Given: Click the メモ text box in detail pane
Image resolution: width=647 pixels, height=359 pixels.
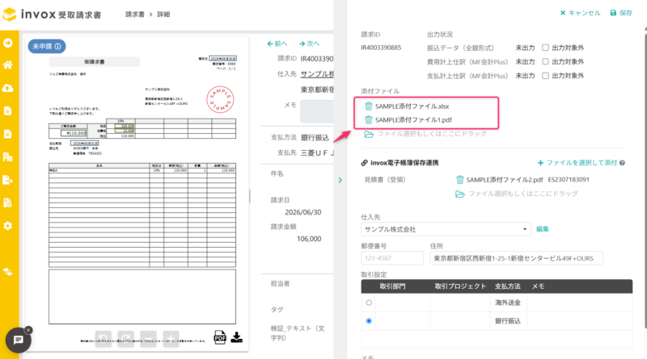Looking at the screenshot, I should (x=316, y=111).
